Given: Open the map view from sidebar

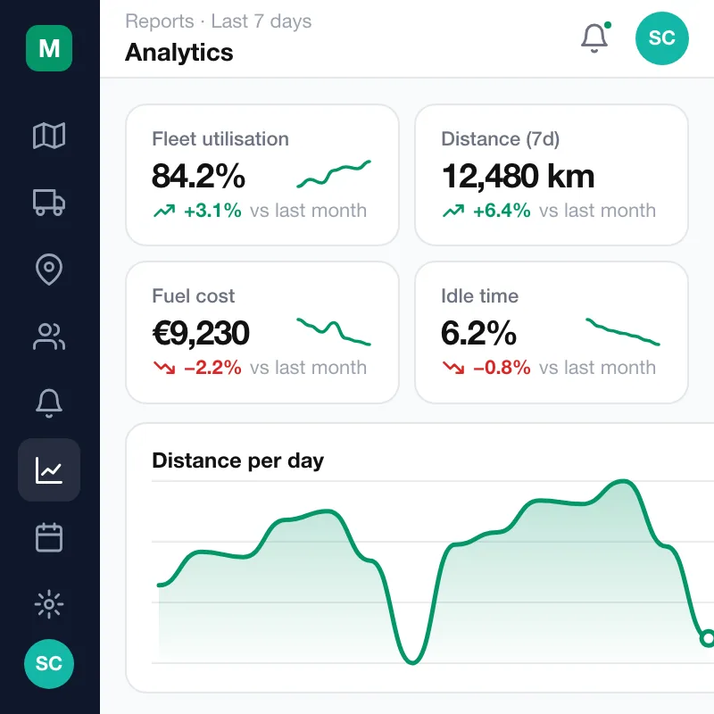Looking at the screenshot, I should tap(49, 136).
